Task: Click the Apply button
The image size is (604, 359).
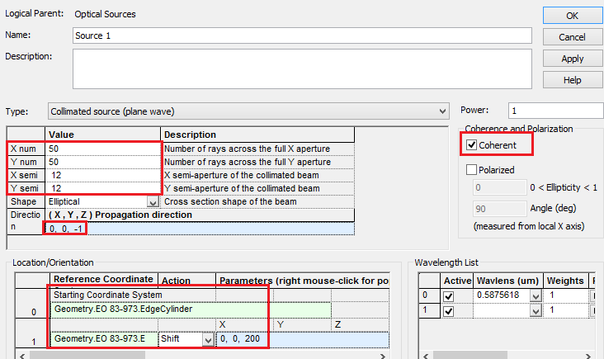Action: coord(573,59)
